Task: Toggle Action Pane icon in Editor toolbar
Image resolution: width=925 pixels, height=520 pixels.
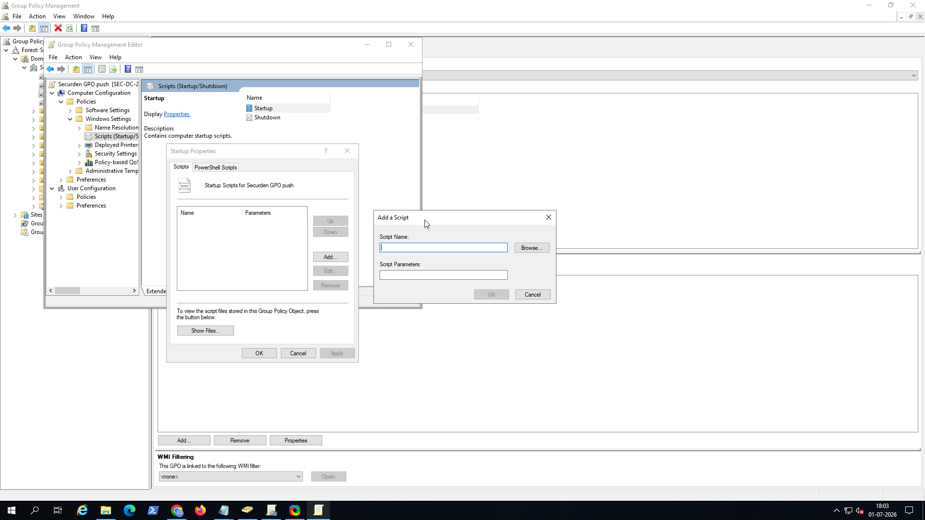Action: [x=139, y=69]
